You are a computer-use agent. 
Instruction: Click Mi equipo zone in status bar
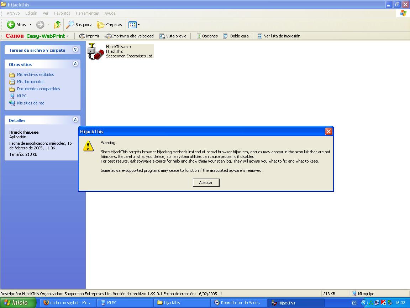coord(363,294)
